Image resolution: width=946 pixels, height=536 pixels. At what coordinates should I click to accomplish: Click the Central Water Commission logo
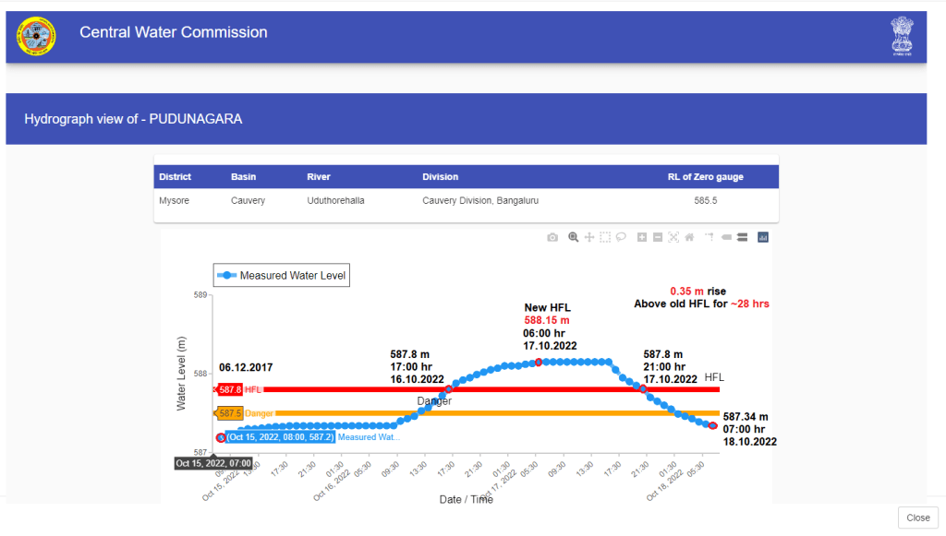(36, 36)
